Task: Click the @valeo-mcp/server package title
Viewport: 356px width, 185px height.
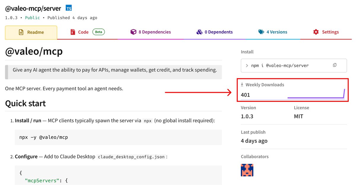Action: (33, 8)
